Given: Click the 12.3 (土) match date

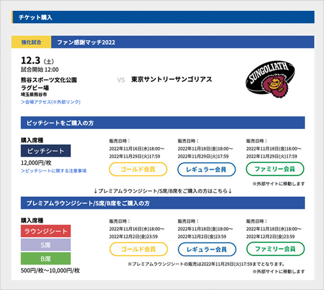Looking at the screenshot, I should click(x=37, y=60).
